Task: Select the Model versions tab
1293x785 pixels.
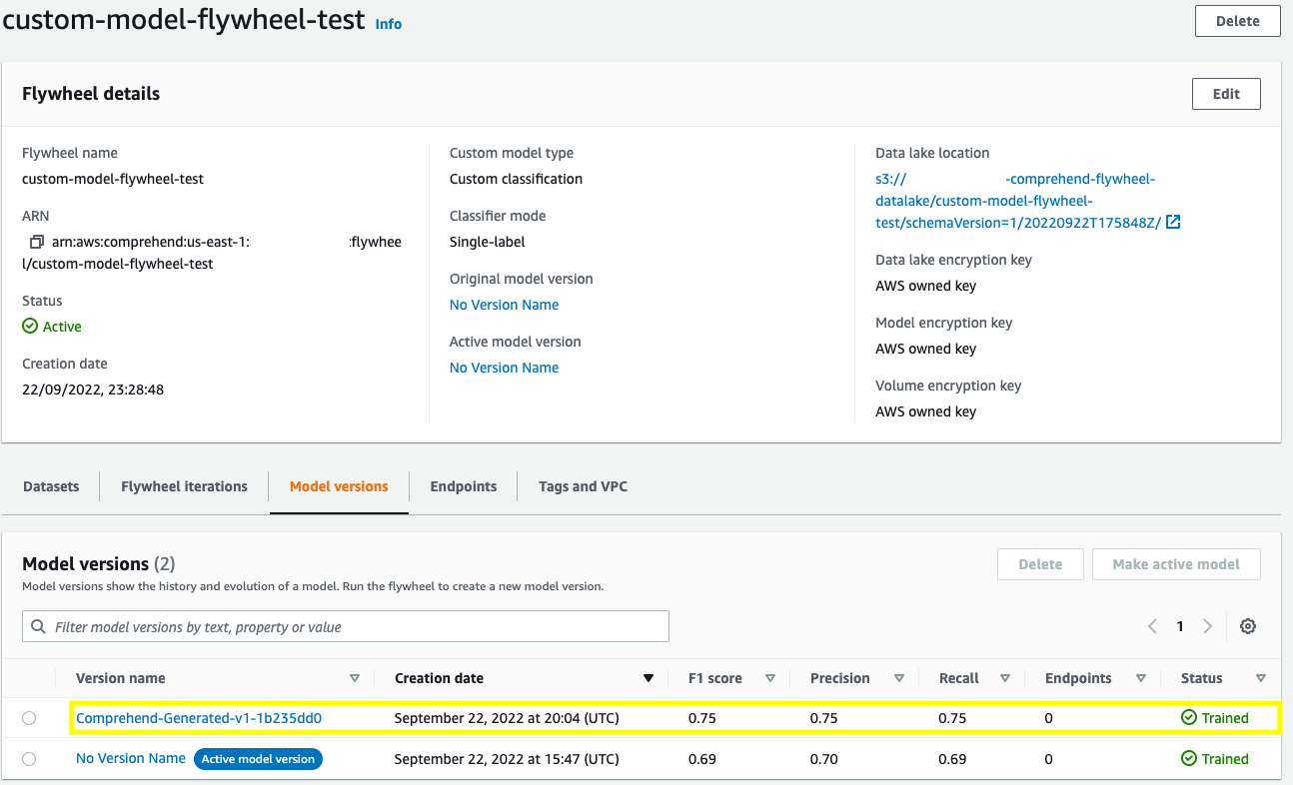Action: [339, 486]
